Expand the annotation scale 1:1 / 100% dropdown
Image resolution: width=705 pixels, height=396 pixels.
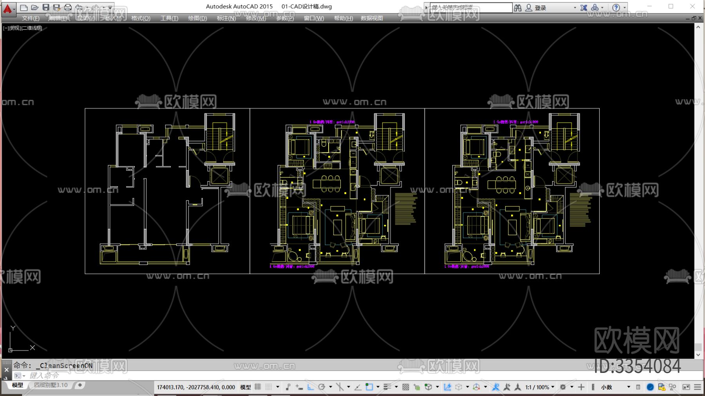pos(540,387)
